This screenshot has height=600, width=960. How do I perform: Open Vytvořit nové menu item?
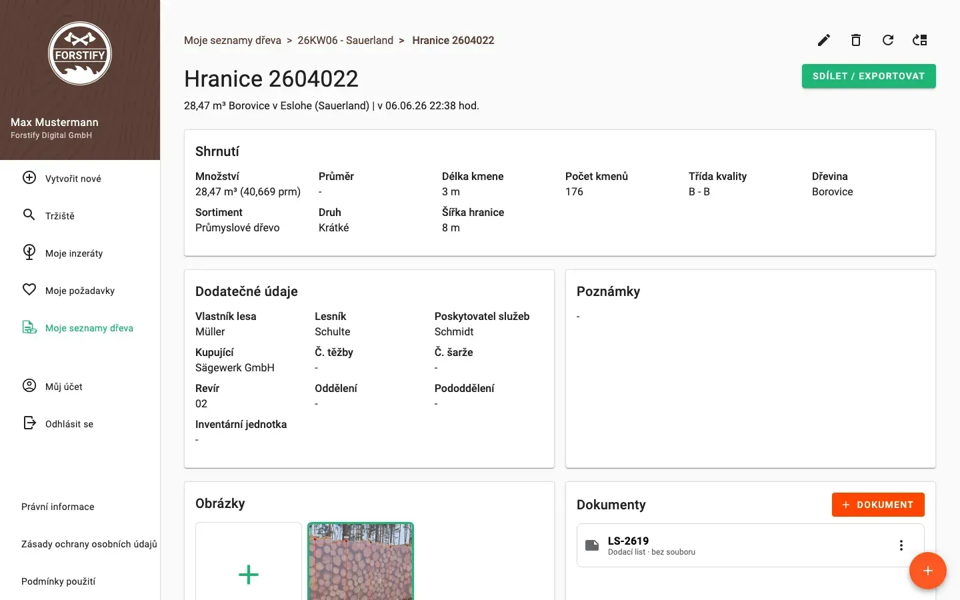pyautogui.click(x=80, y=179)
